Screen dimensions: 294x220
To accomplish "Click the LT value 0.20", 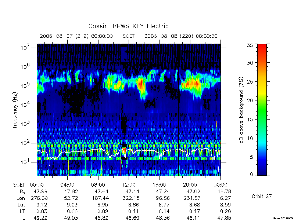I will coord(226,212).
